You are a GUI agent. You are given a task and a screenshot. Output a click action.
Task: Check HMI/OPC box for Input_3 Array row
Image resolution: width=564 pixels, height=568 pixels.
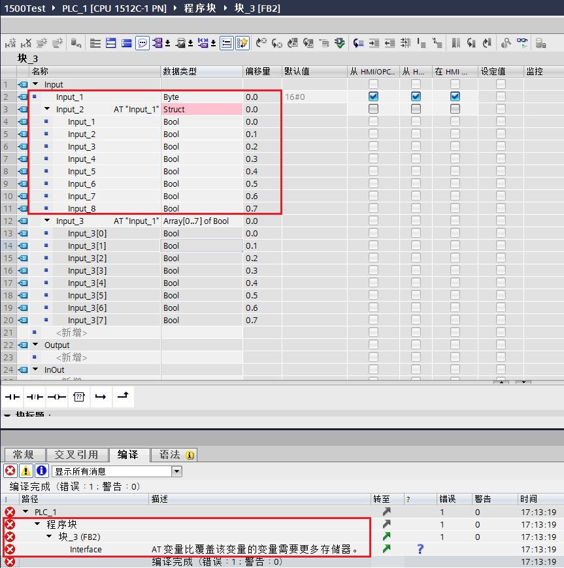373,220
